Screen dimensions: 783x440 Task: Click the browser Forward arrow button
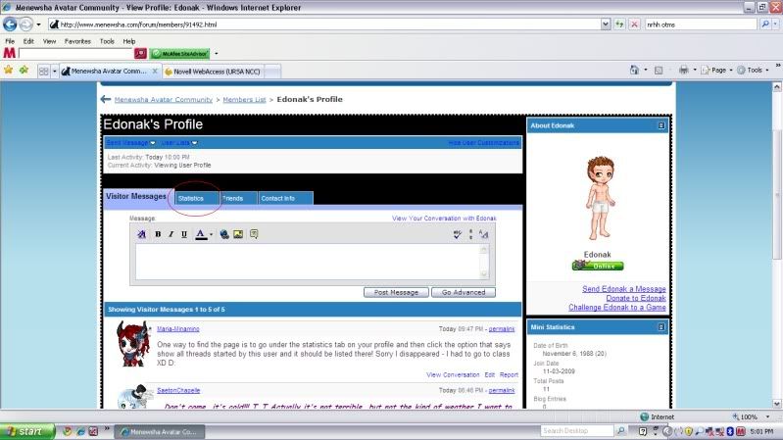point(25,24)
